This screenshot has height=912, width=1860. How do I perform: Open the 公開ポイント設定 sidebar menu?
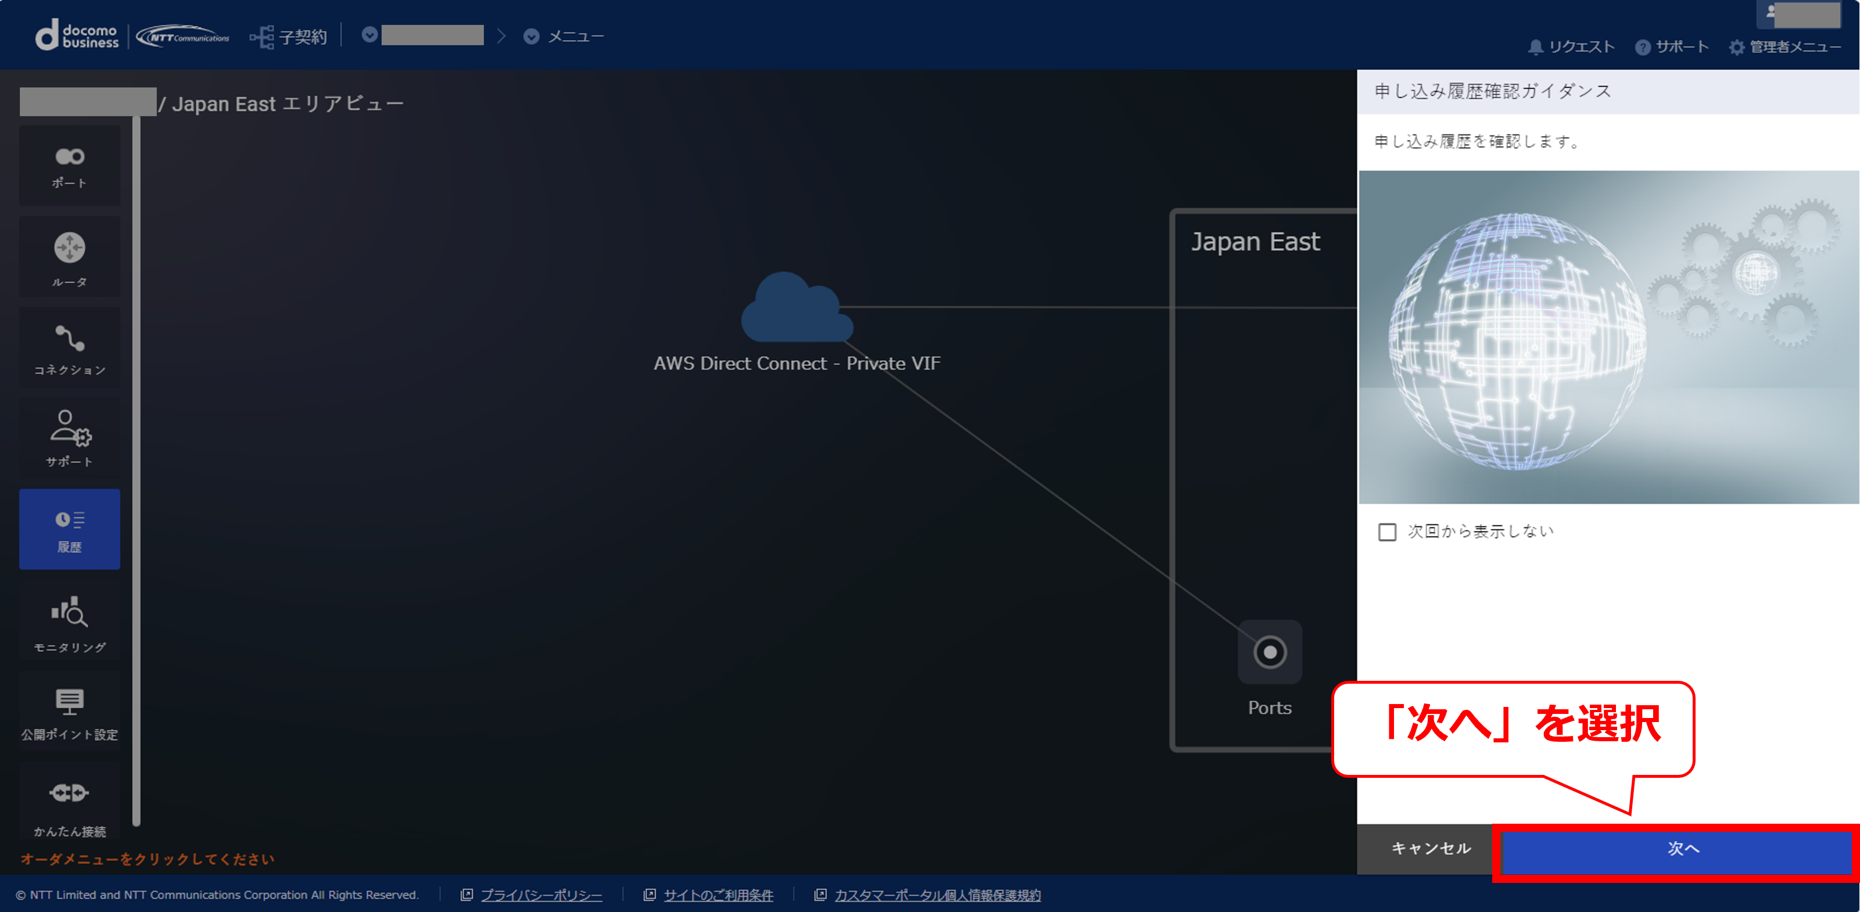[69, 712]
